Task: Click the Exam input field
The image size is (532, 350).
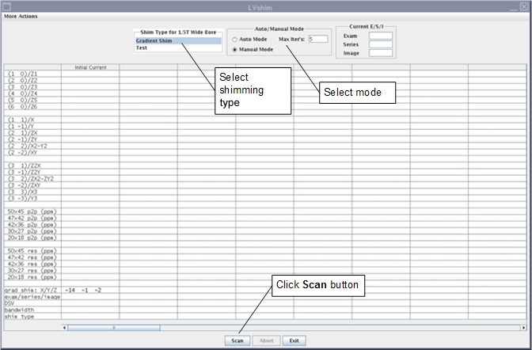Action: (380, 36)
